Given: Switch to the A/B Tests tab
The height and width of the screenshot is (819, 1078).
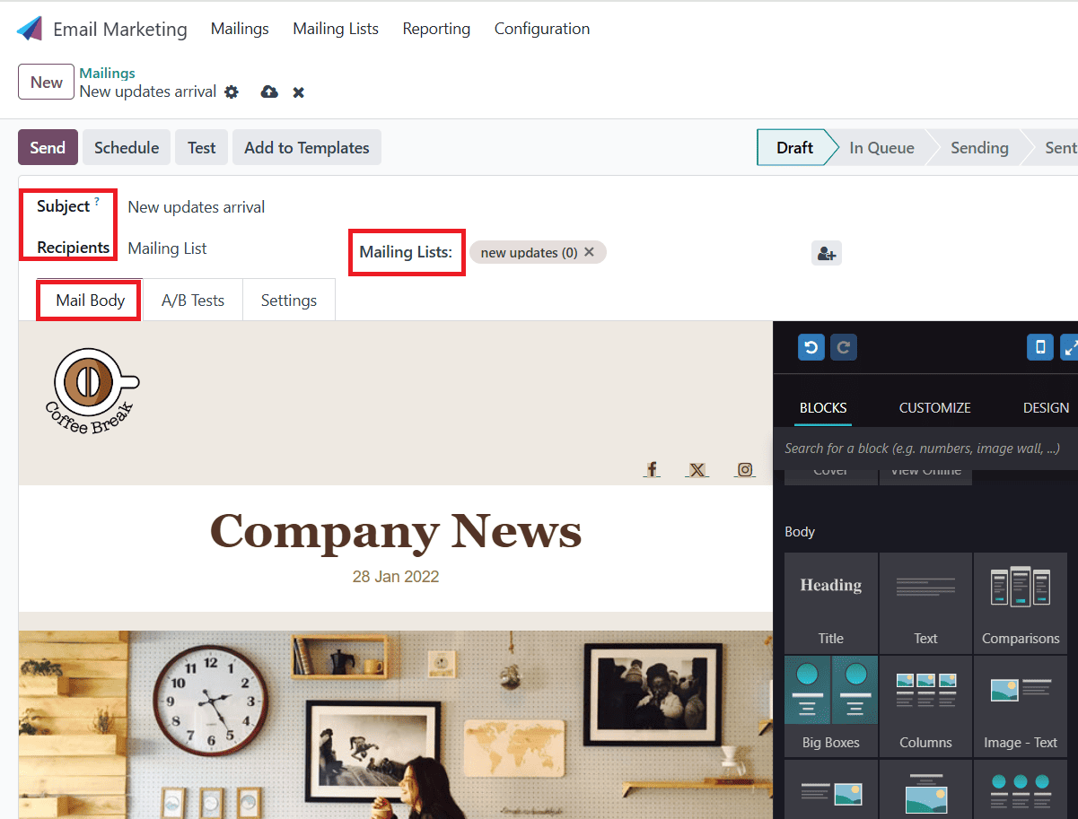Looking at the screenshot, I should pos(193,301).
